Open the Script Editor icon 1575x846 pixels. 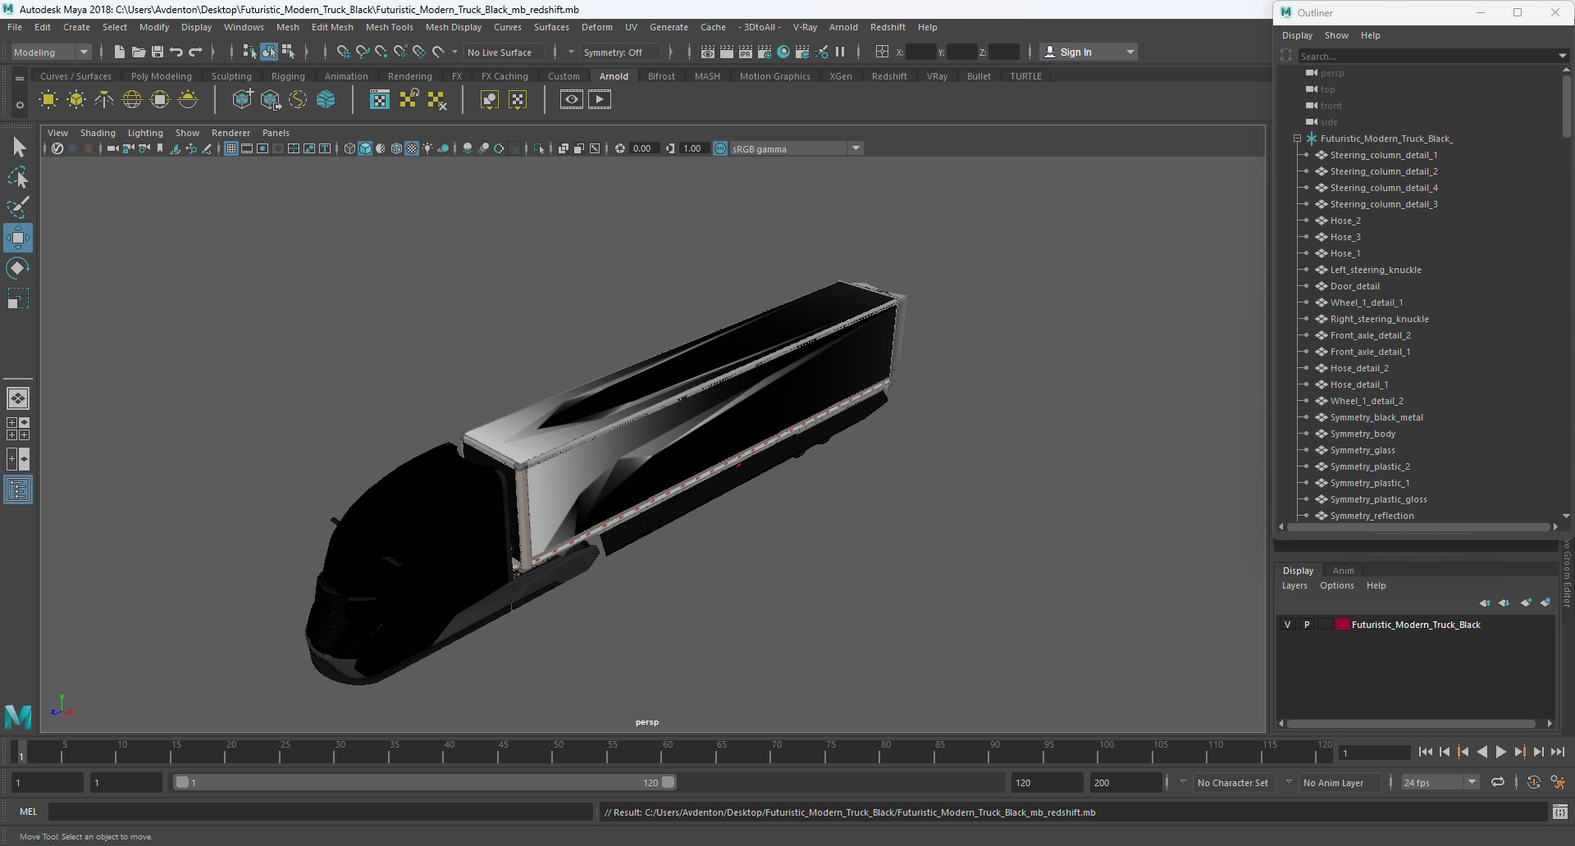[1560, 812]
